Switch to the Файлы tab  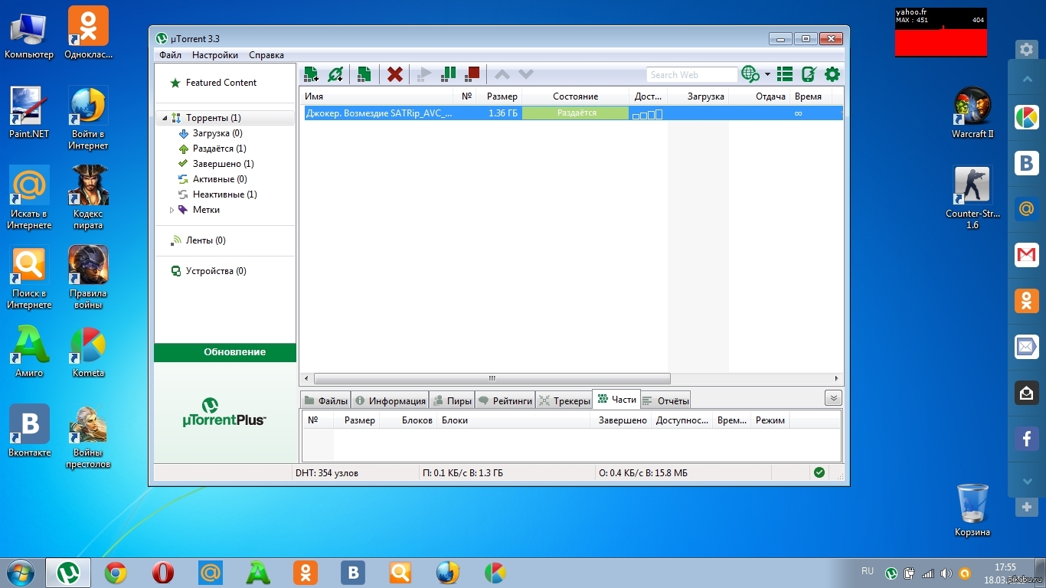pyautogui.click(x=325, y=400)
